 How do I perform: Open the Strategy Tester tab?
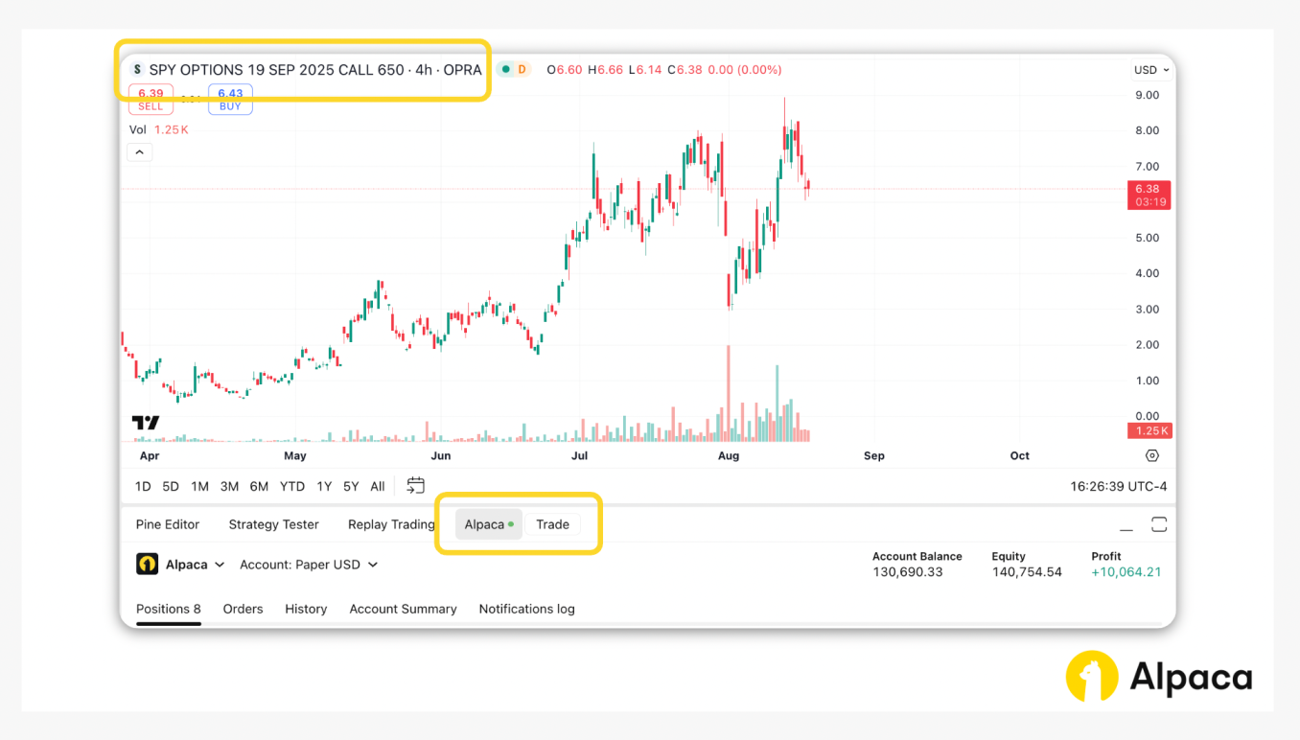point(273,524)
